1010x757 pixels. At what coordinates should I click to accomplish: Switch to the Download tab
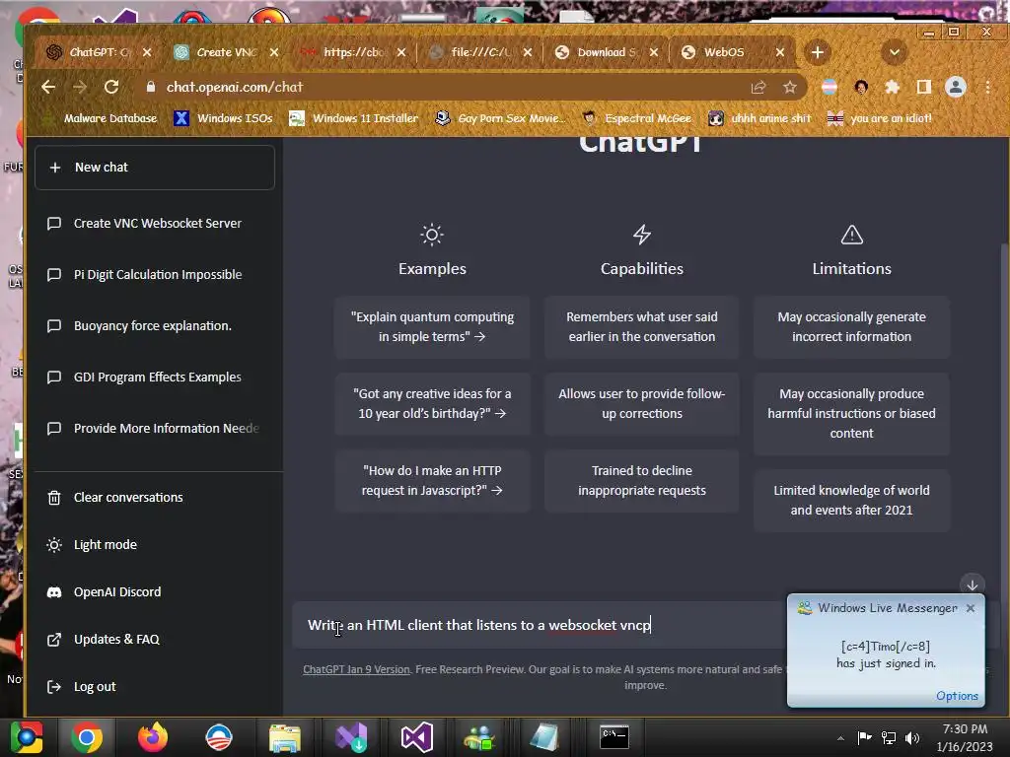[606, 52]
